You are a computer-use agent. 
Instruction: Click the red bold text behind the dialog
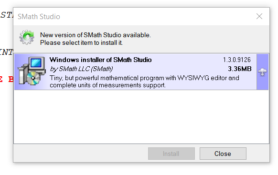tap(7, 79)
